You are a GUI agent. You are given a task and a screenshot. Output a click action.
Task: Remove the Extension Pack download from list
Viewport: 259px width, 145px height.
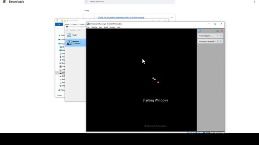point(172,18)
